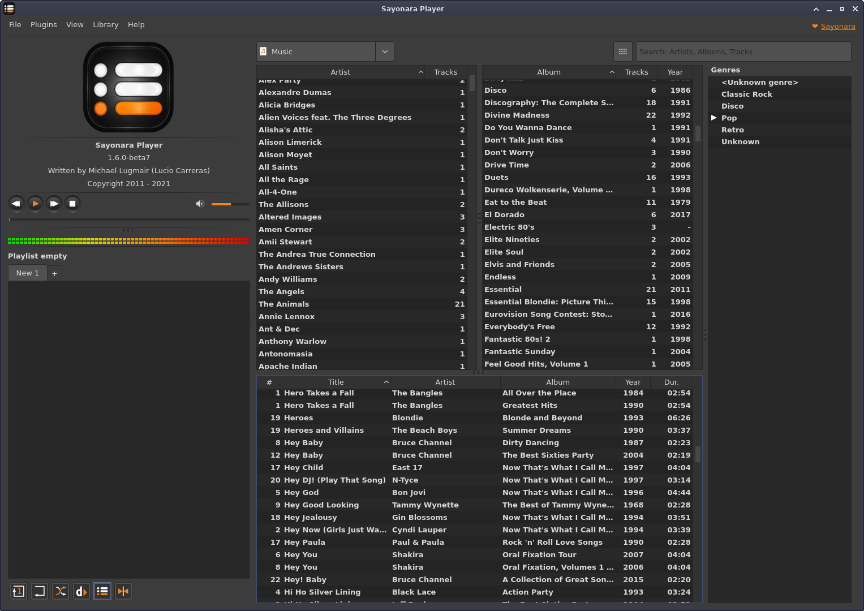Open the Help menu
This screenshot has height=611, width=864.
136,24
